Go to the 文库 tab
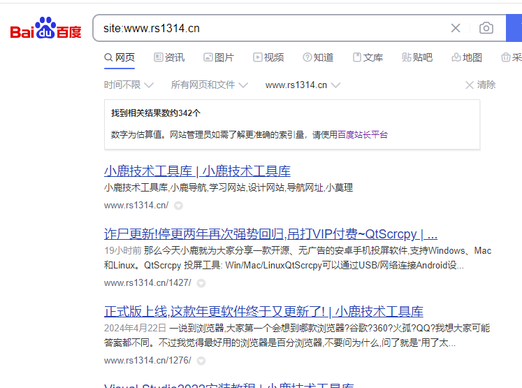This screenshot has height=388, width=522. tap(368, 57)
